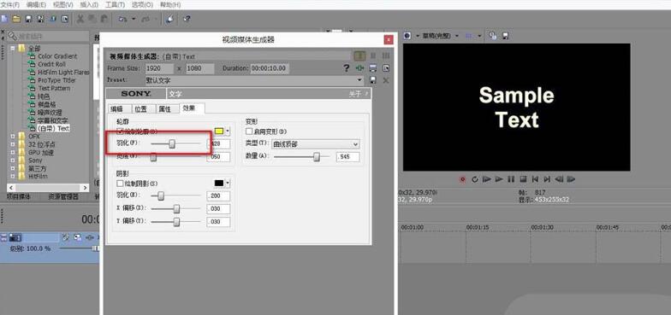Select ProType Titler generator
The height and width of the screenshot is (315, 671).
[x=56, y=80]
